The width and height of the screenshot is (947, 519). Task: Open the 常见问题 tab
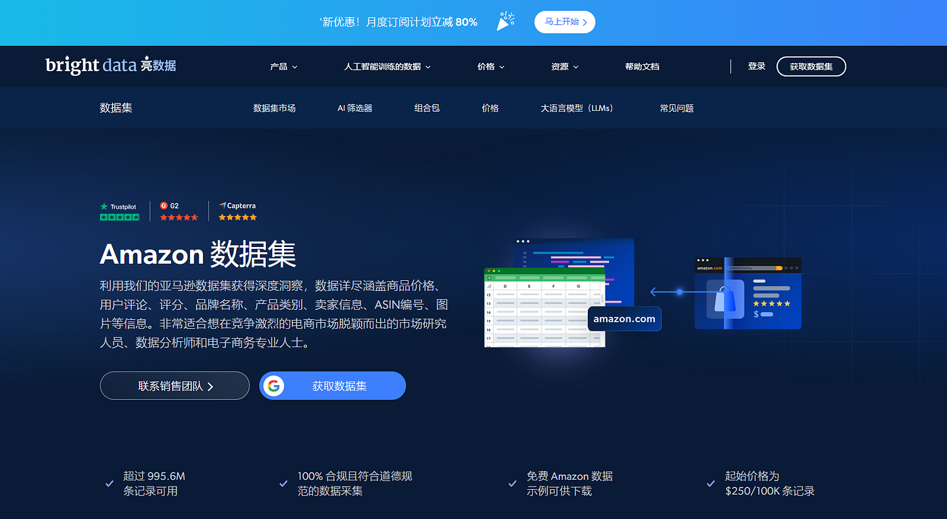(677, 108)
